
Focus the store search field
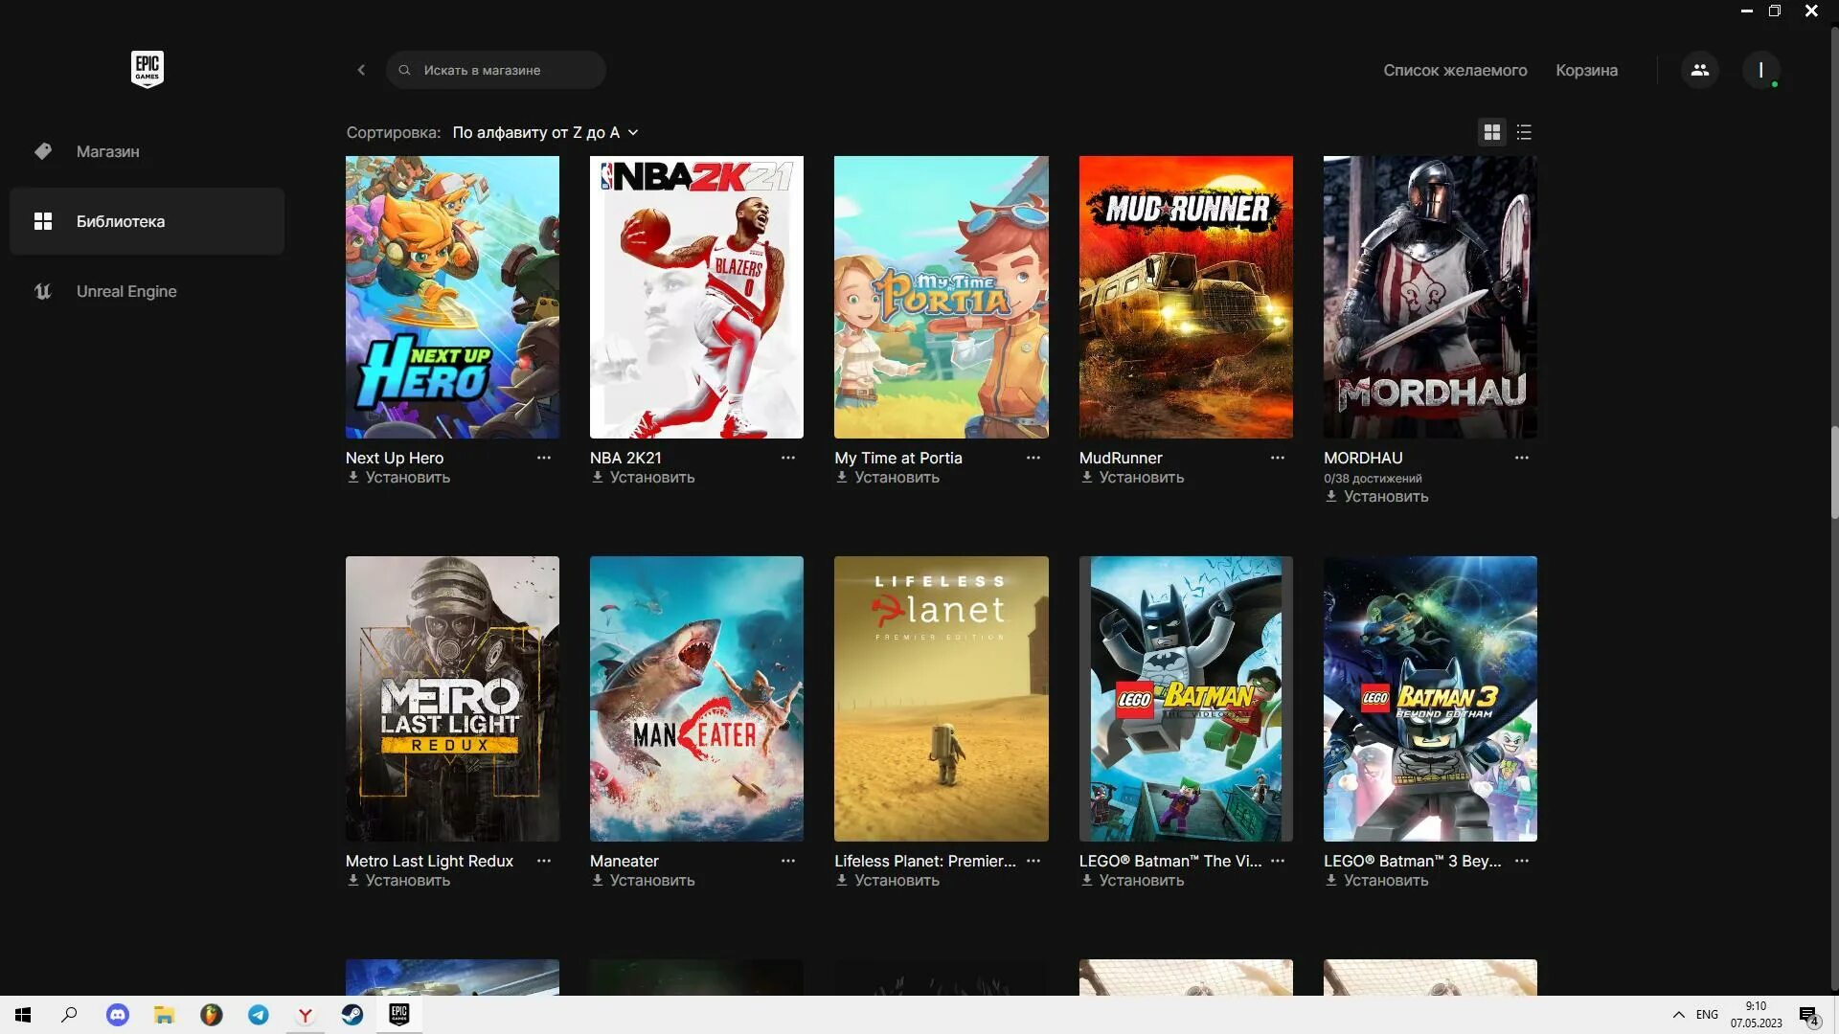point(496,70)
